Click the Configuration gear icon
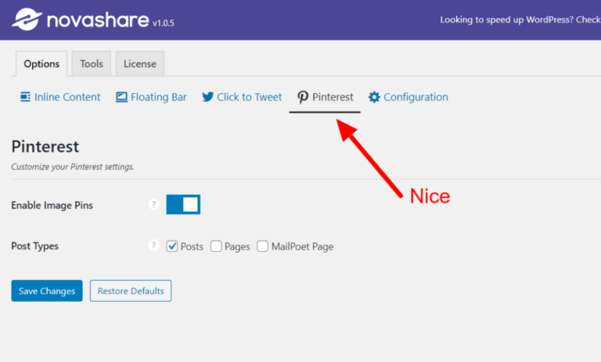601x362 pixels. tap(374, 97)
